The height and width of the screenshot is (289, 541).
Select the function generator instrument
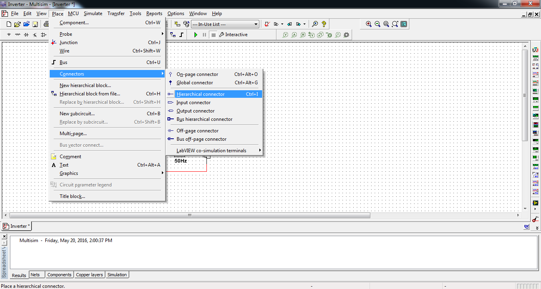tap(535, 58)
